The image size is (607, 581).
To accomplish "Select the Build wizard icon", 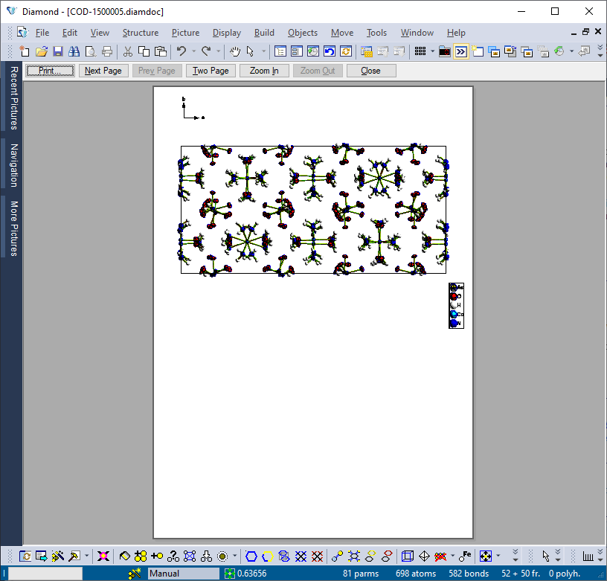I will pos(56,556).
